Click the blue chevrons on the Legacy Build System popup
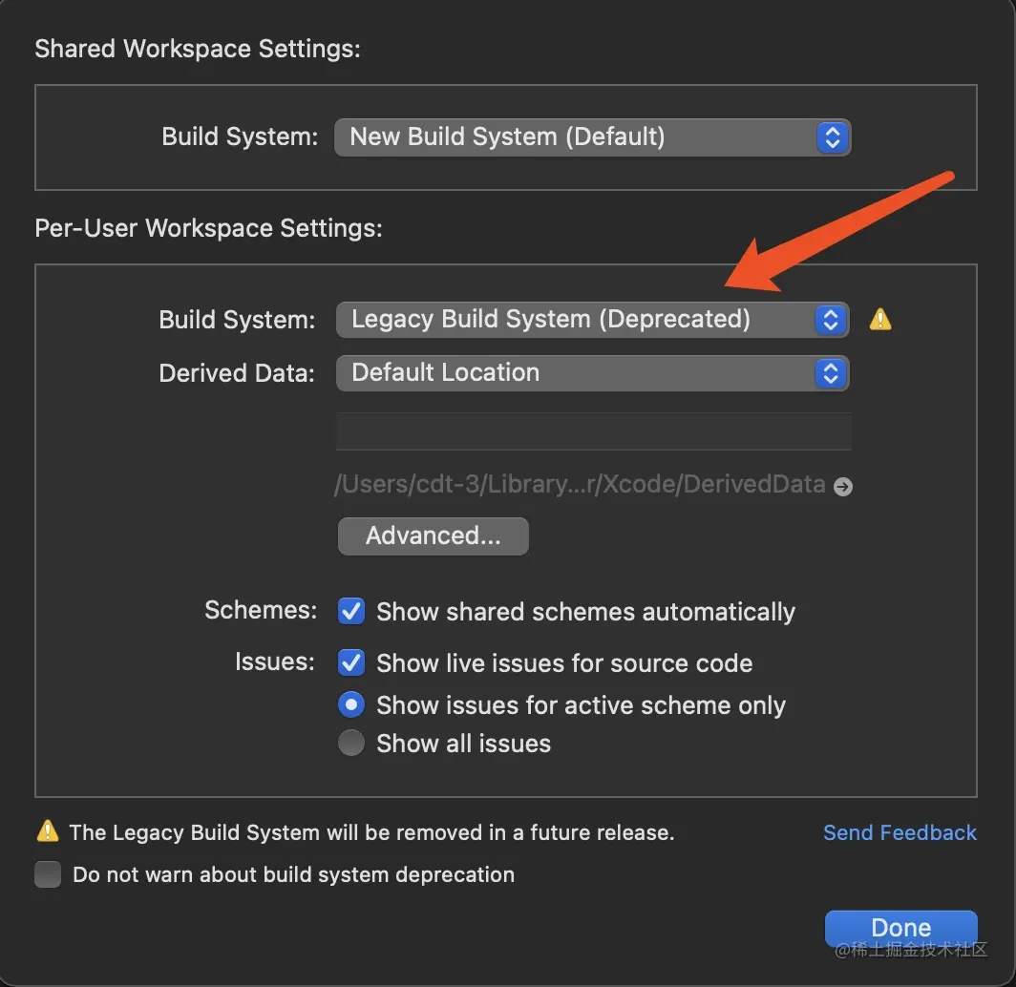 [831, 320]
